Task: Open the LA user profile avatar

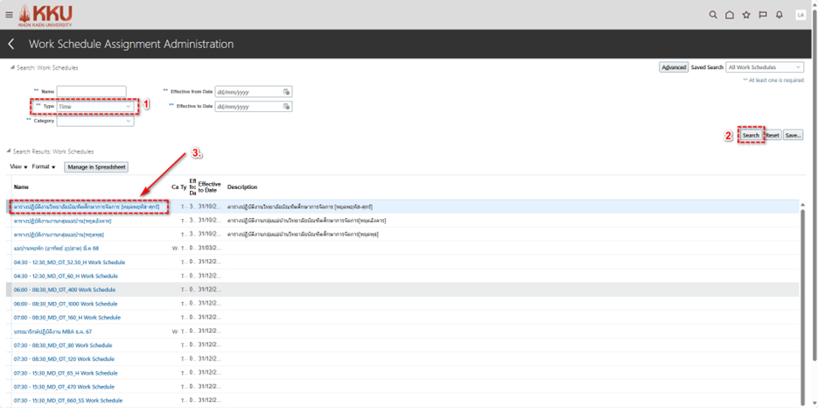Action: coord(801,15)
